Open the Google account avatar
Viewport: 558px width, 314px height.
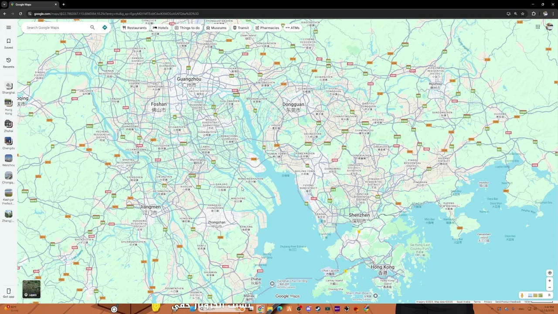549,27
